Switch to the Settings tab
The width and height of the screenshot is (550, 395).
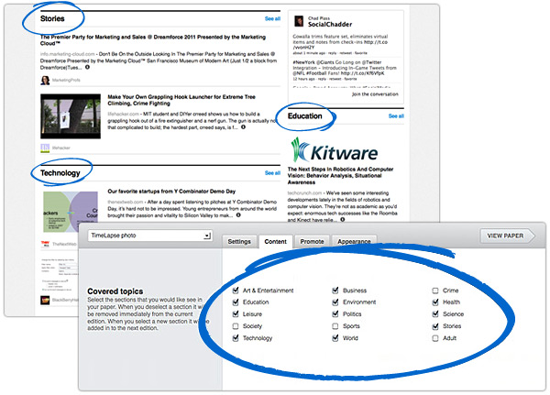coord(239,241)
